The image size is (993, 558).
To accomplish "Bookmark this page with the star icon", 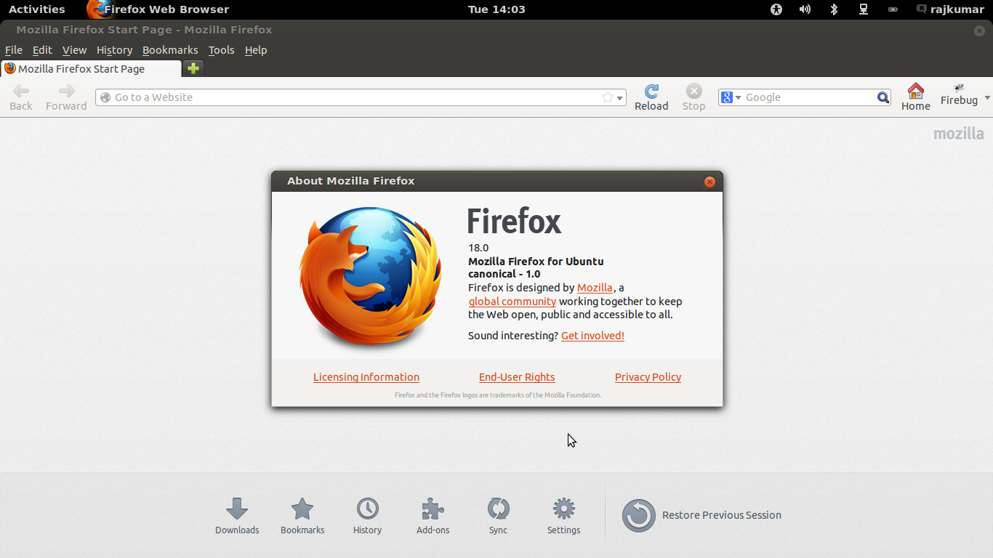I will tap(608, 97).
